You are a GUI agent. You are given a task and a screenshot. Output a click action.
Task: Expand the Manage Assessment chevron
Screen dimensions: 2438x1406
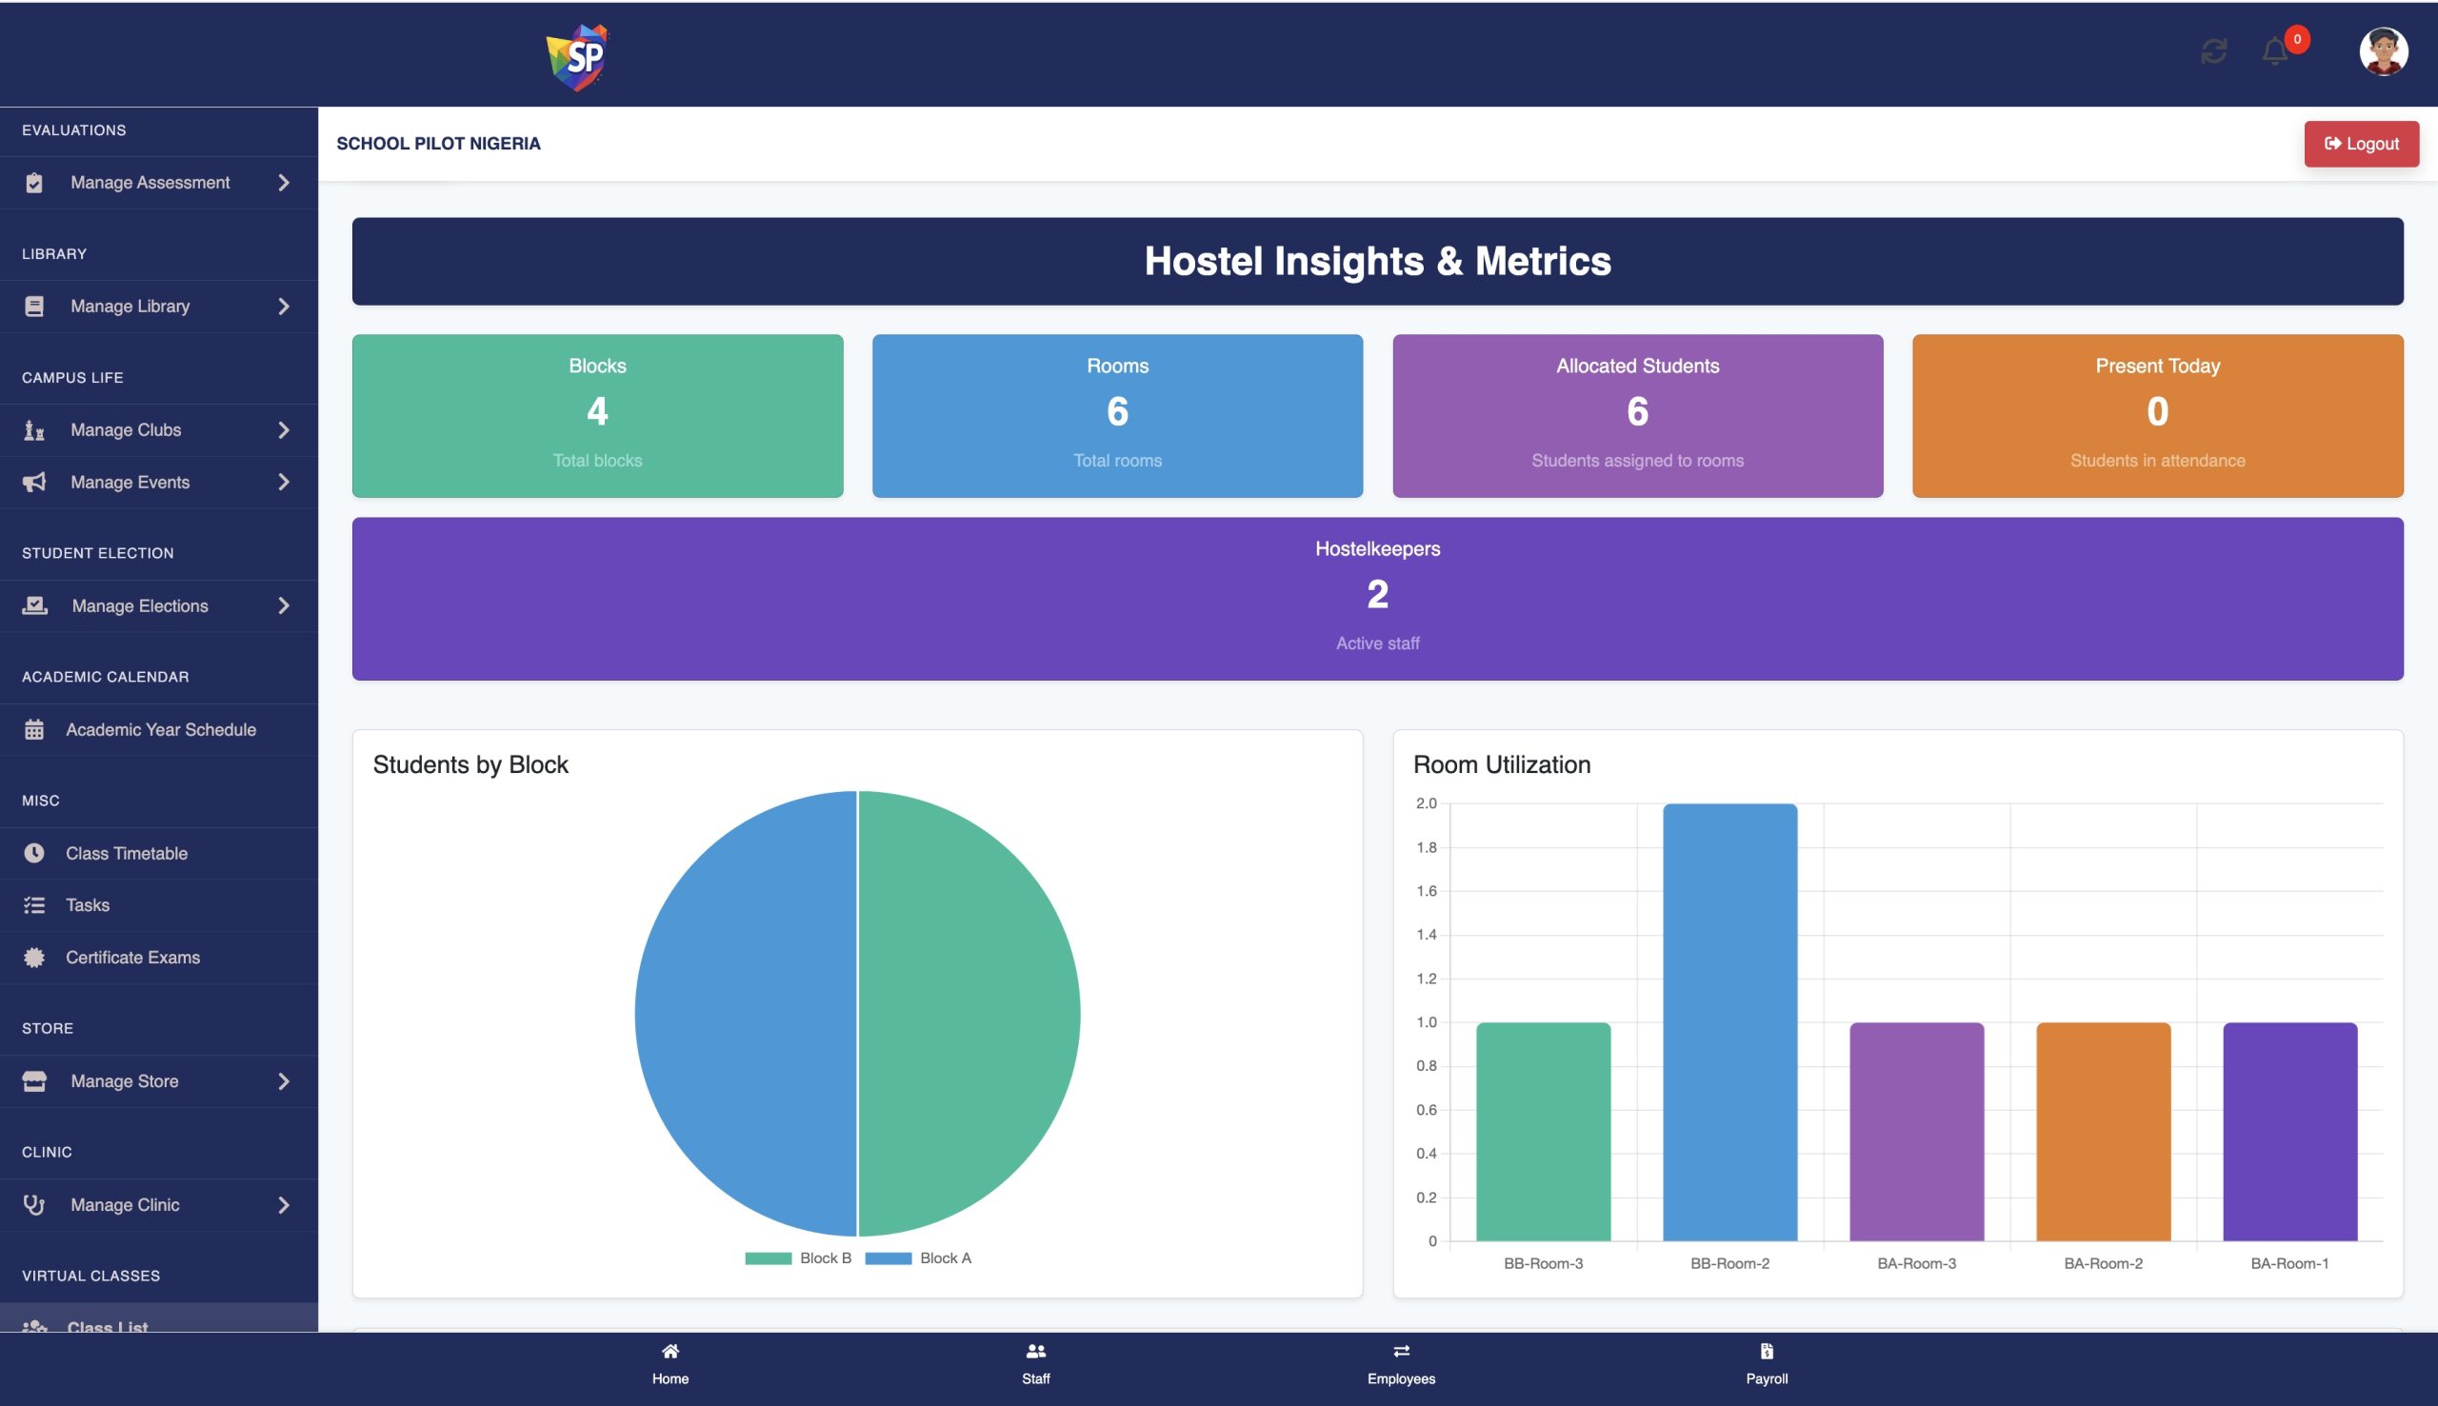click(283, 183)
